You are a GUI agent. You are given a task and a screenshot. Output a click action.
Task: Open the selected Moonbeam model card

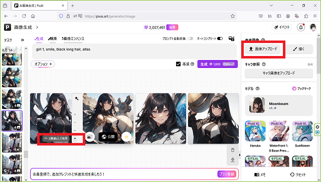[279, 105]
